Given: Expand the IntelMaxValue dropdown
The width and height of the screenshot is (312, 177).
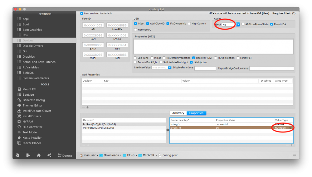Looking at the screenshot, I should (170, 68).
